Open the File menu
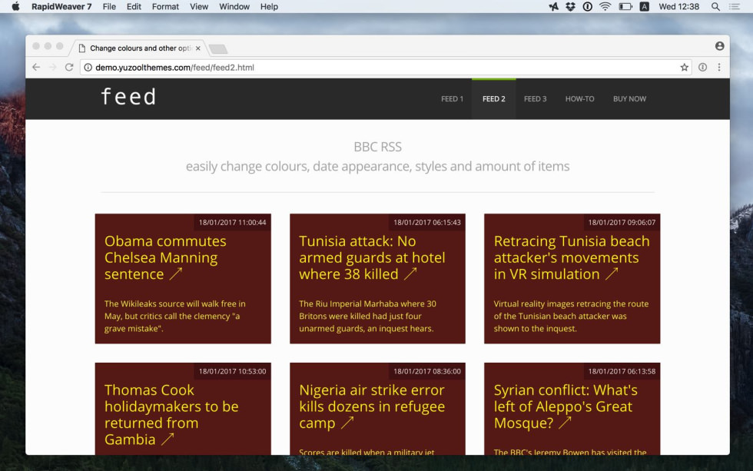 tap(109, 7)
